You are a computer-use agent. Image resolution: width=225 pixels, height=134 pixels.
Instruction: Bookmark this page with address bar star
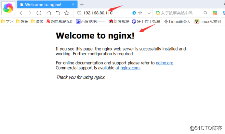140,13
